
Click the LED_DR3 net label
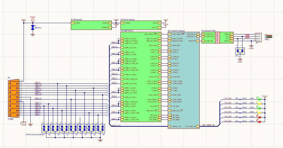pos(228,112)
